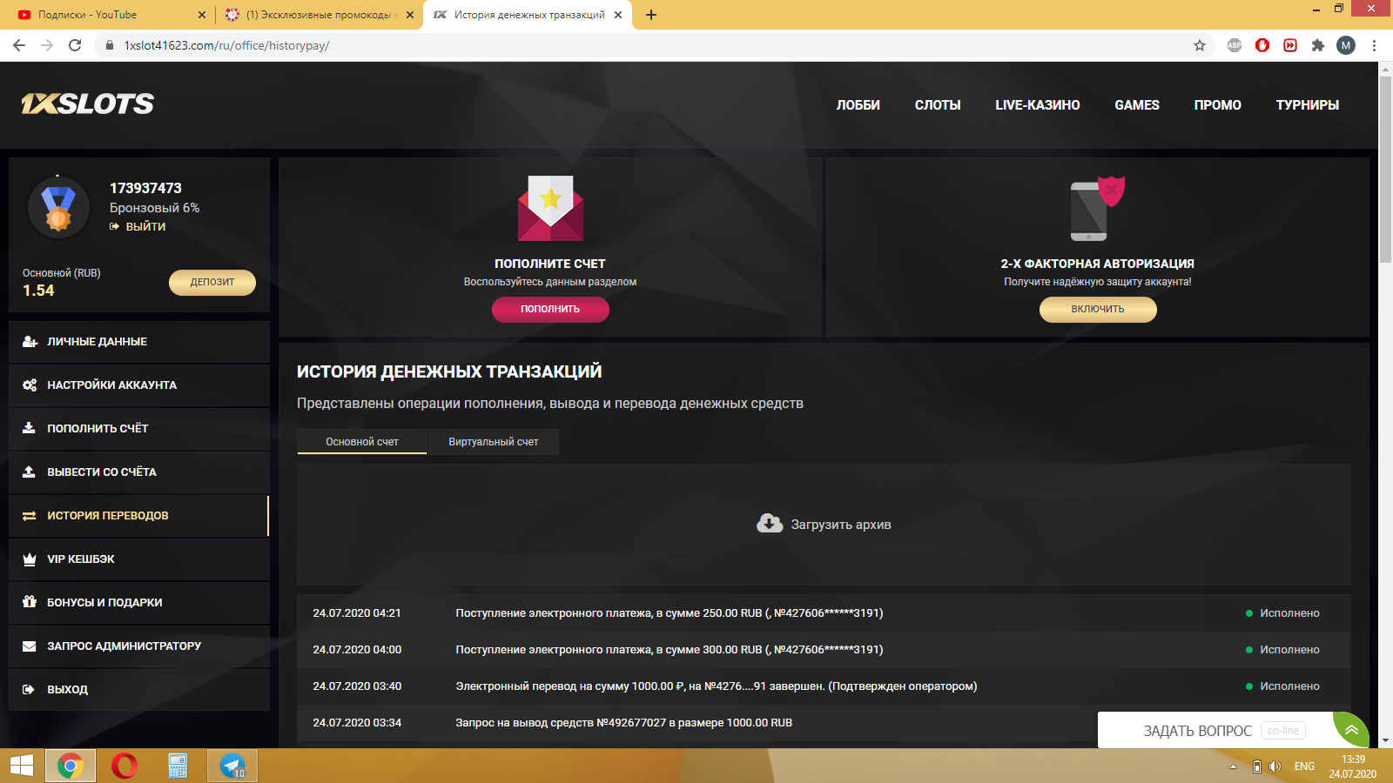This screenshot has height=783, width=1393.
Task: Click the arrows icon beside ИСТОРИЯ ПЕРЕВОДОВ
Action: (30, 516)
